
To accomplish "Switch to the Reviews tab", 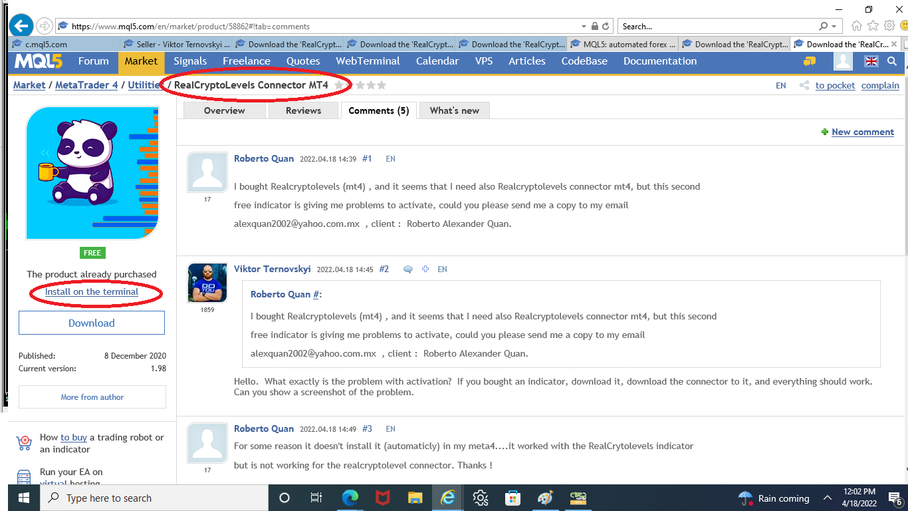I will (304, 110).
